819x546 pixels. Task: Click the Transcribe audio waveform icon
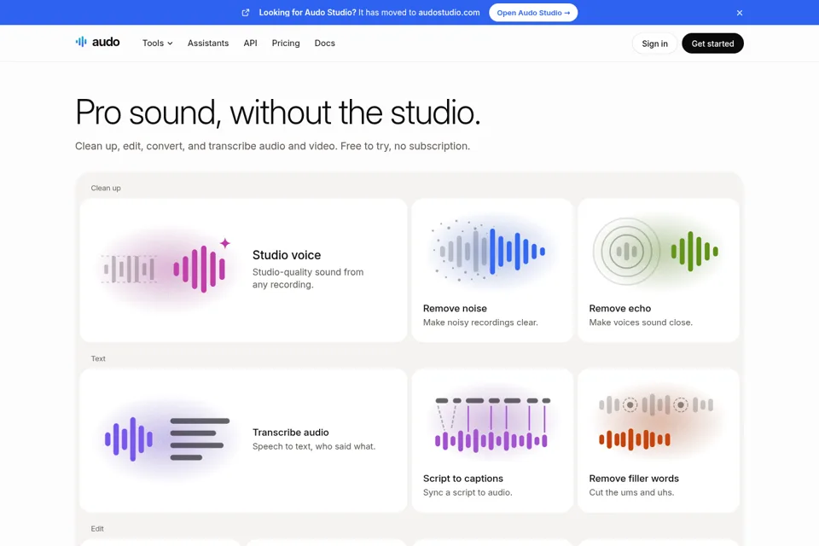pyautogui.click(x=129, y=439)
